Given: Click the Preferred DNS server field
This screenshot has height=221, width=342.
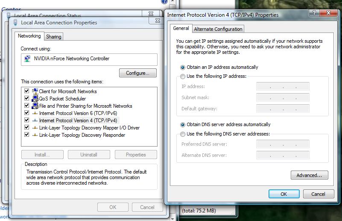Looking at the screenshot, I should pyautogui.click(x=283, y=144).
